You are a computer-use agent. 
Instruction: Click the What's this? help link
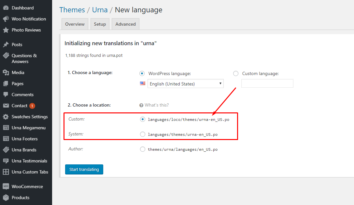[157, 105]
